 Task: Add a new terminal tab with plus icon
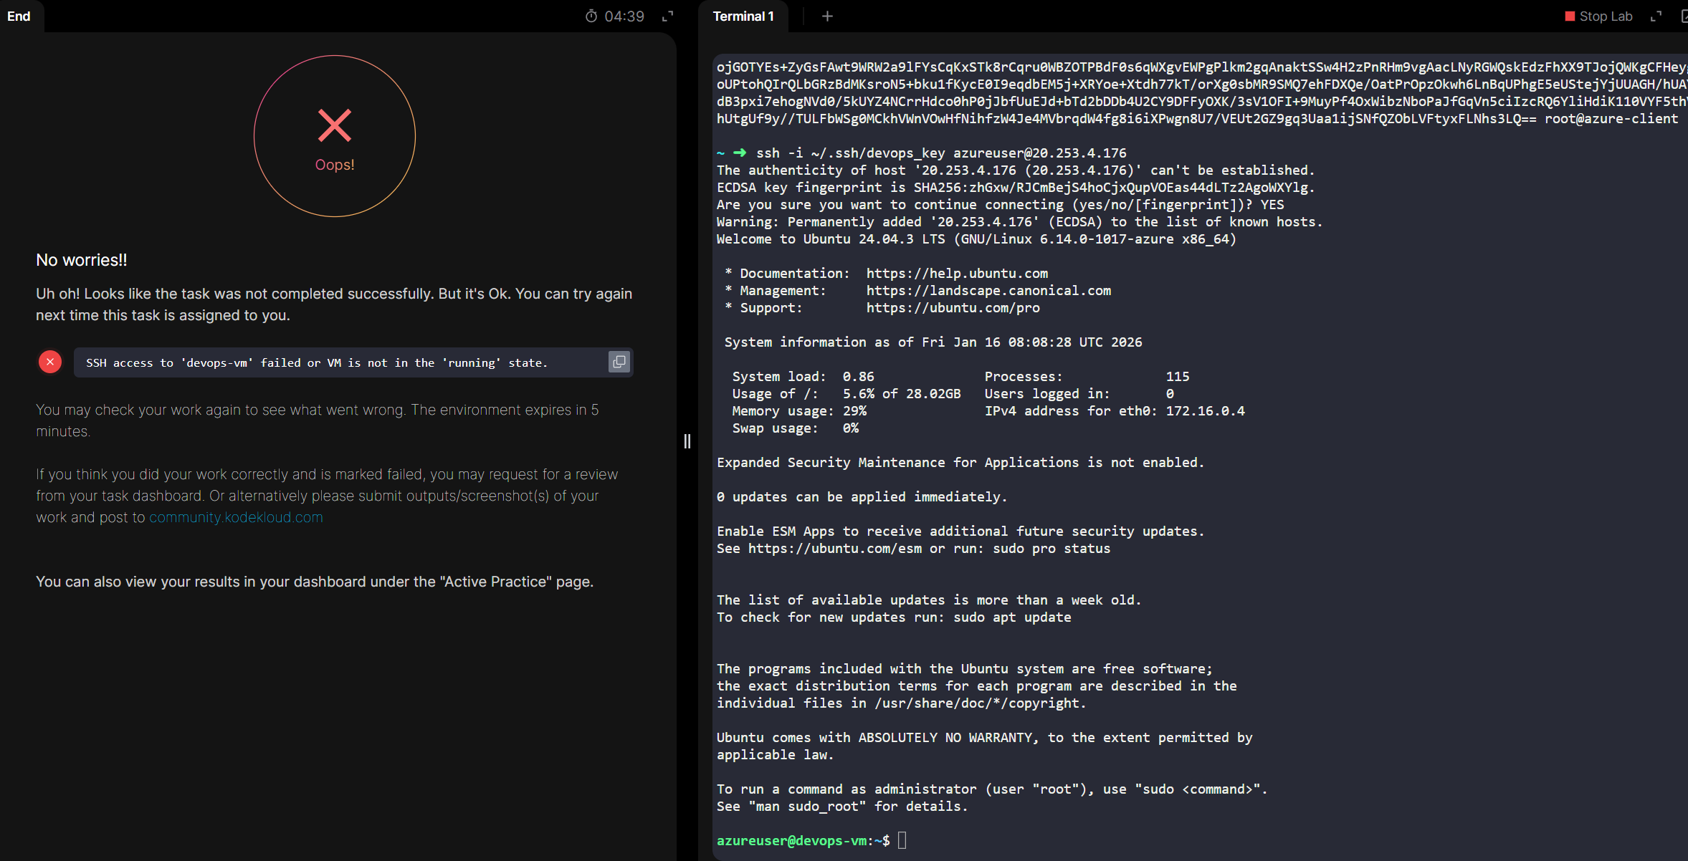pyautogui.click(x=827, y=16)
